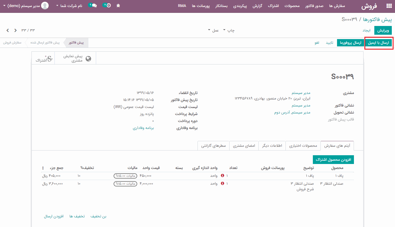Switch to امضای مشتری tab

[244, 146]
